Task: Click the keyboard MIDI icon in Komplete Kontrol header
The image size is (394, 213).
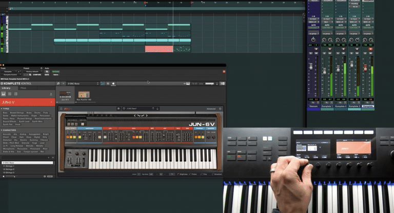Action: [x=188, y=83]
